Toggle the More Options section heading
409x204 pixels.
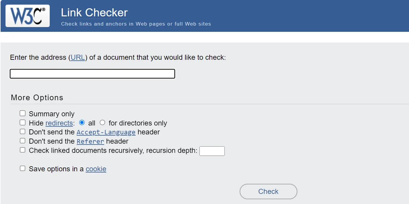click(x=37, y=98)
